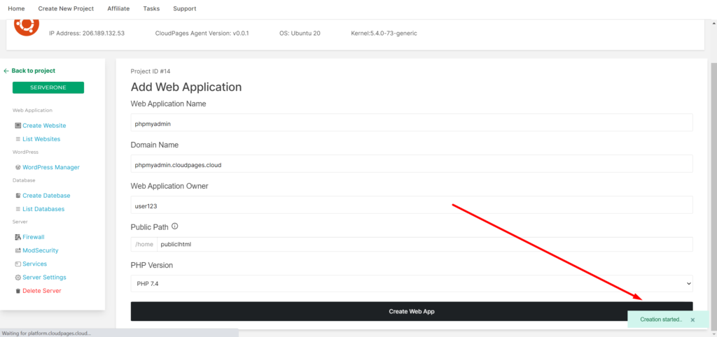
Task: Open the ModSecurity link
Action: point(41,250)
